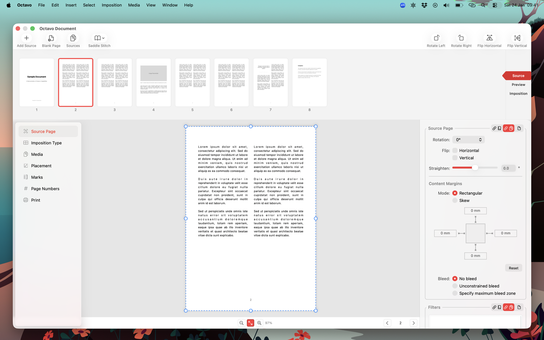
Task: Click the Rotate Left icon
Action: click(x=436, y=38)
